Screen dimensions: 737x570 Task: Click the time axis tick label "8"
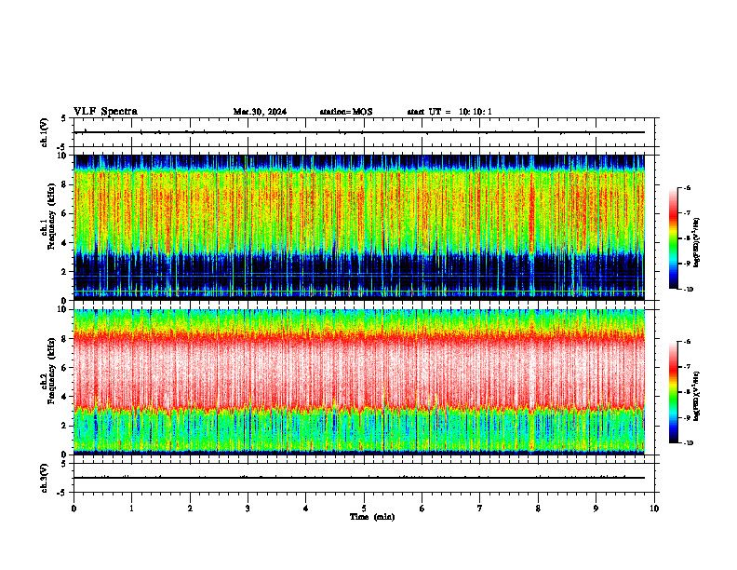click(x=538, y=509)
